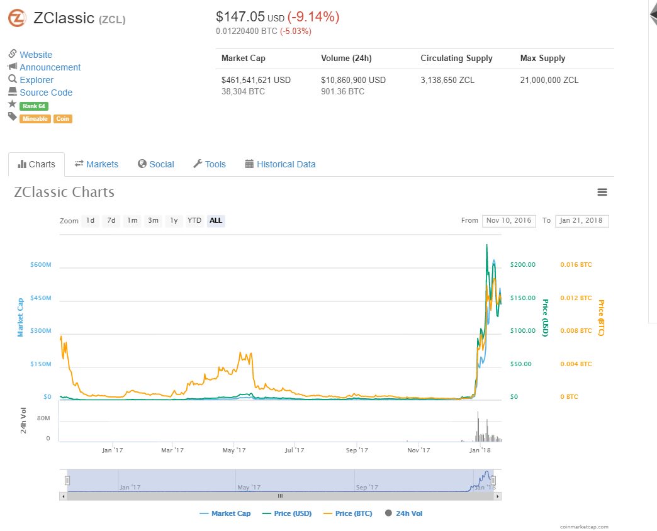Click the Mineable tag badge
Image resolution: width=657 pixels, height=531 pixels.
coord(35,118)
